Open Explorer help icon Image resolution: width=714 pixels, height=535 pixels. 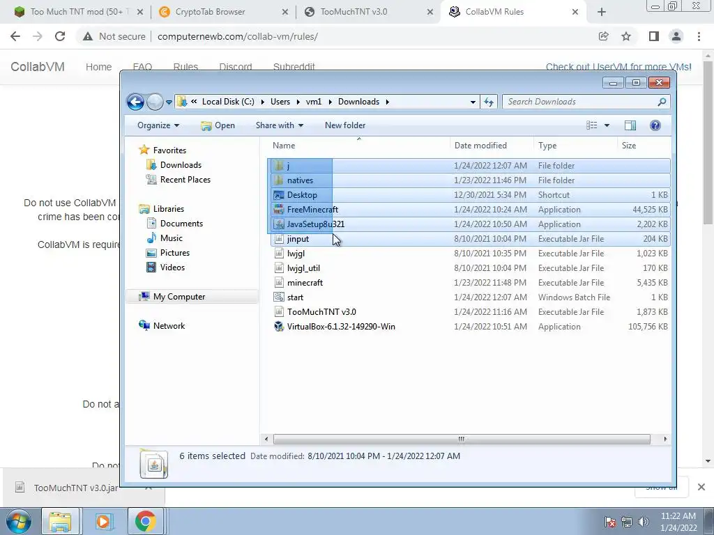(655, 125)
